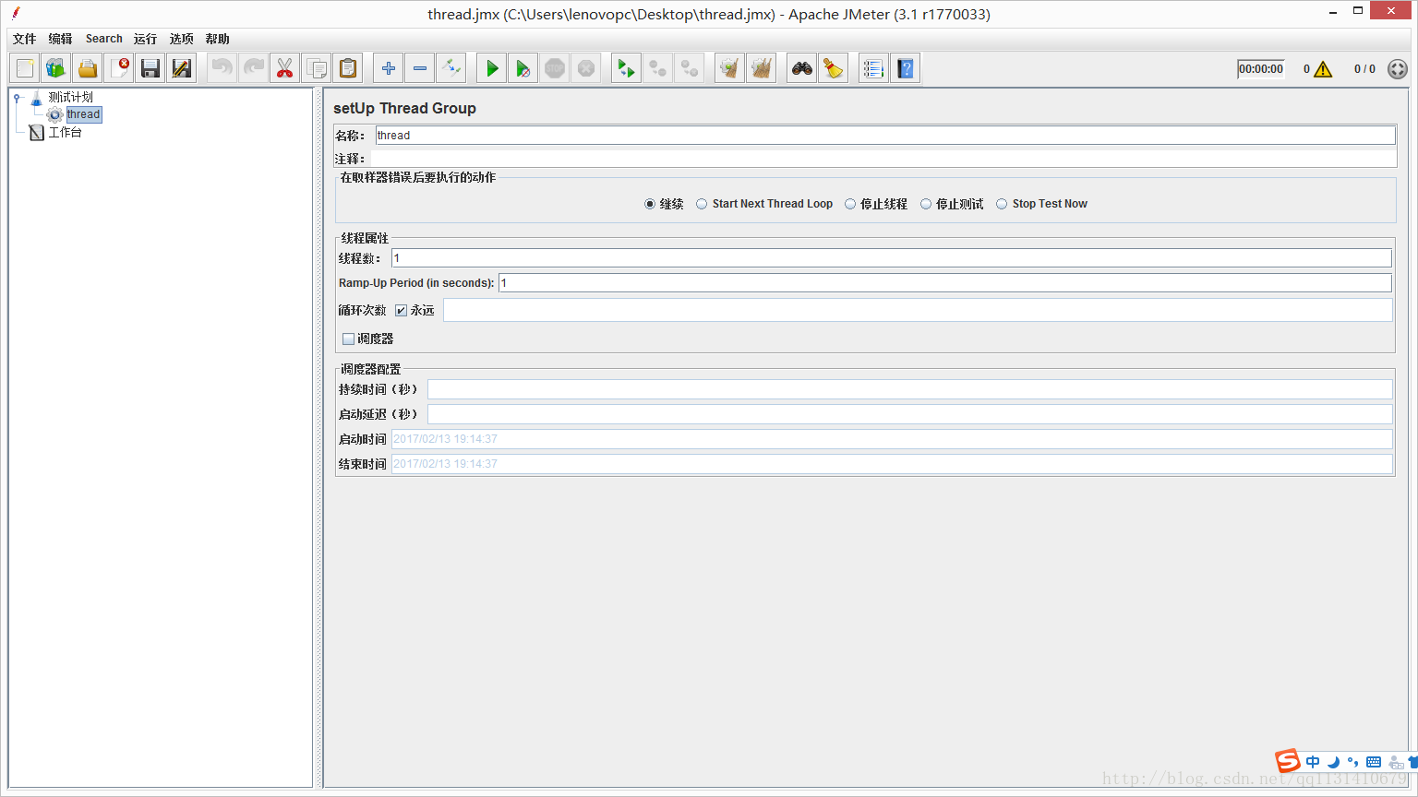Click the Ramp-Up Period input field
1418x797 pixels.
[945, 283]
